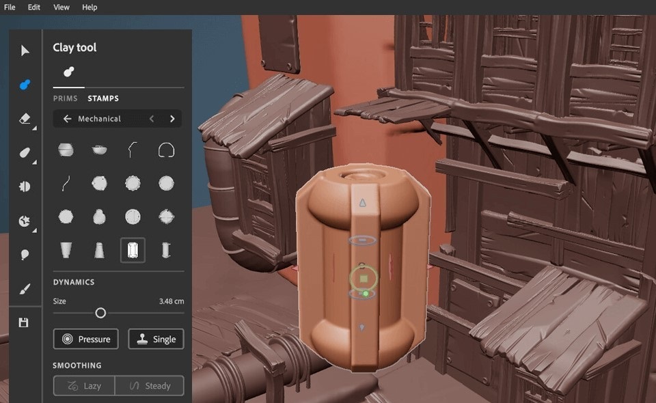
Task: Choose the Erase tool in the toolbar
Action: pos(25,119)
